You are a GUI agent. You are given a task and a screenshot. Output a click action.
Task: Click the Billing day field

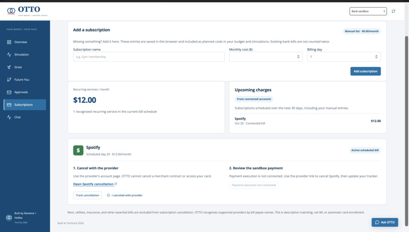coord(344,57)
